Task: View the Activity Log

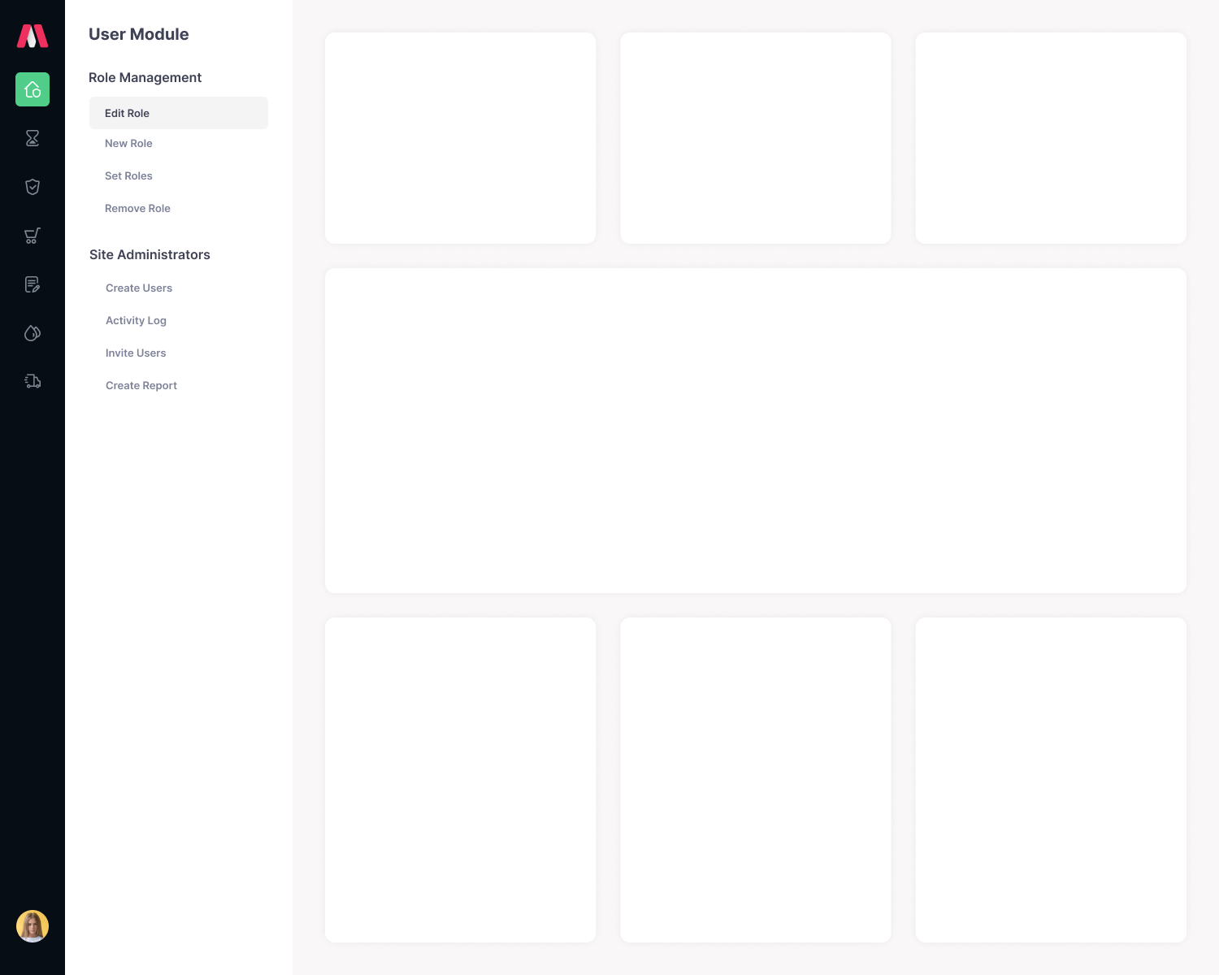Action: click(x=136, y=320)
